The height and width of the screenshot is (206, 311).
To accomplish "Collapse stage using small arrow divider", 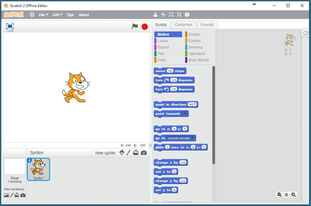I will [x=150, y=145].
